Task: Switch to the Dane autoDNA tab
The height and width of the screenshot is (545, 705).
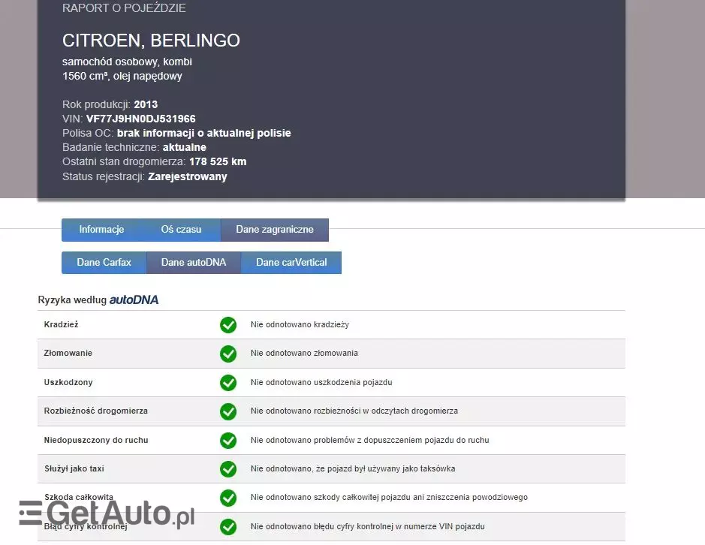Action: pyautogui.click(x=194, y=263)
